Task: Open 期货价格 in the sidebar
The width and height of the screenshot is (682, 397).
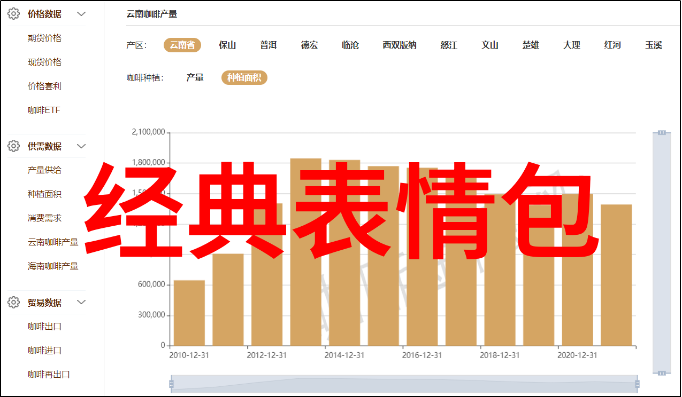Action: [x=45, y=38]
